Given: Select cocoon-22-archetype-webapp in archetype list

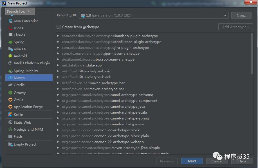Looking at the screenshot, I should pos(103,142).
